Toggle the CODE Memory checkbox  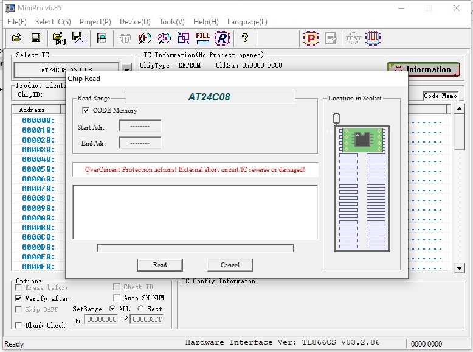(x=86, y=110)
